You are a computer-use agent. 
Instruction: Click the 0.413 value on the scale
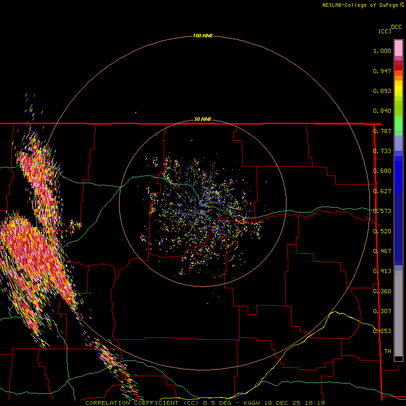point(382,271)
